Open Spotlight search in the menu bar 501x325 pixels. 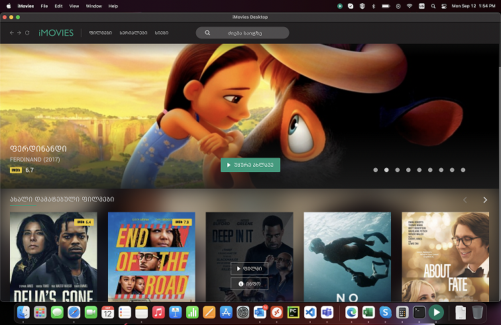[433, 6]
